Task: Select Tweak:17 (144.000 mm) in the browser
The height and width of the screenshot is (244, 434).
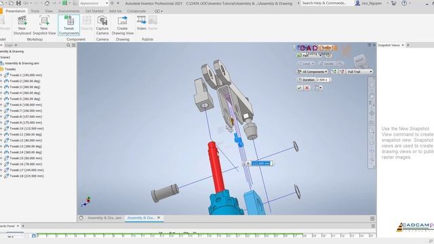Action: click(26, 170)
